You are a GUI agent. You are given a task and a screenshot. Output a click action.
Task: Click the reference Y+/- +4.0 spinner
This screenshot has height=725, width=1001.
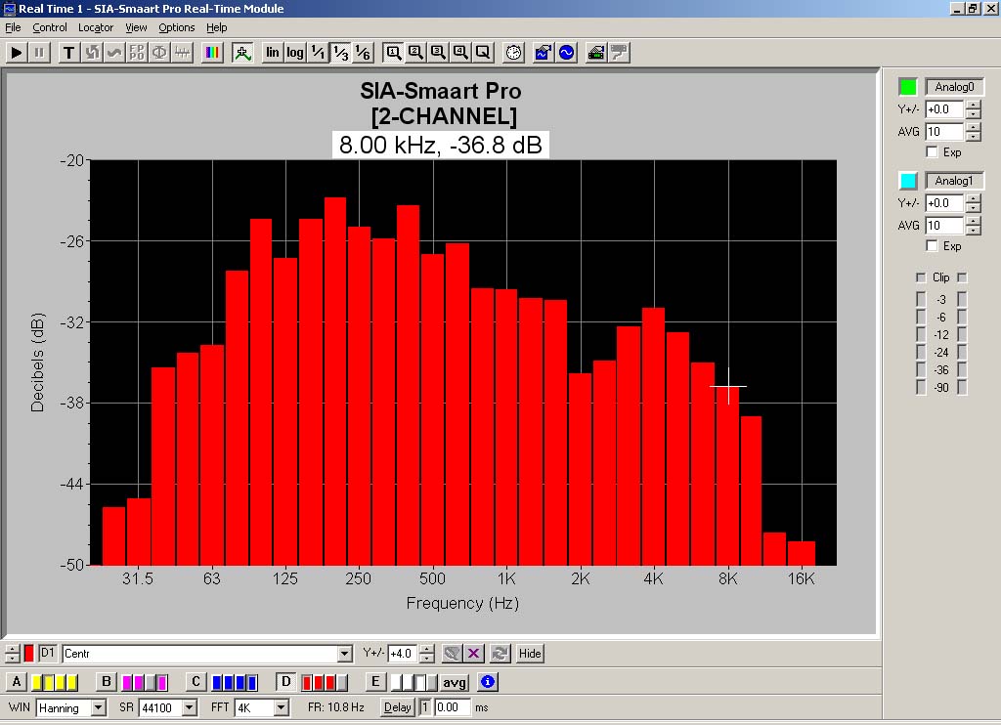[x=427, y=654]
